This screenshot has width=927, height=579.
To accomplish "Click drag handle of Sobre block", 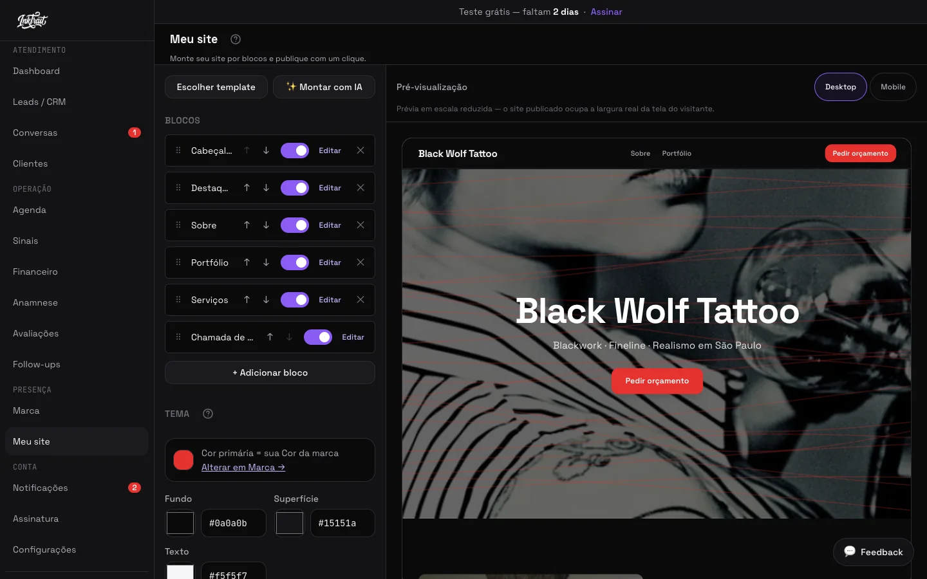I will tap(178, 225).
